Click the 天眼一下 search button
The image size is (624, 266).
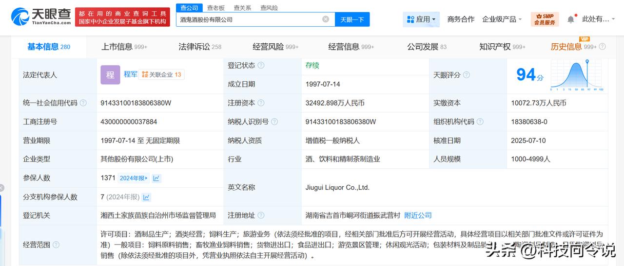(x=352, y=19)
